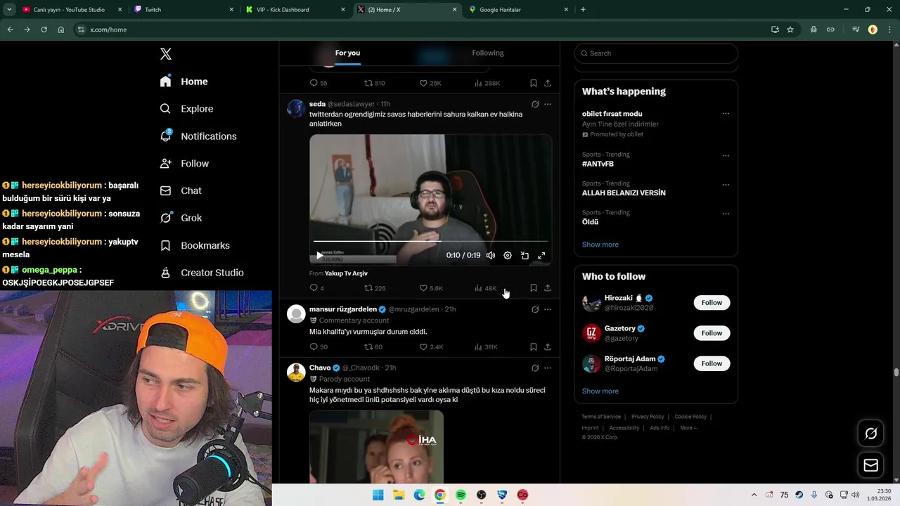Switch to VIP - Kick Dashboard tab
The image size is (900, 506).
[296, 10]
